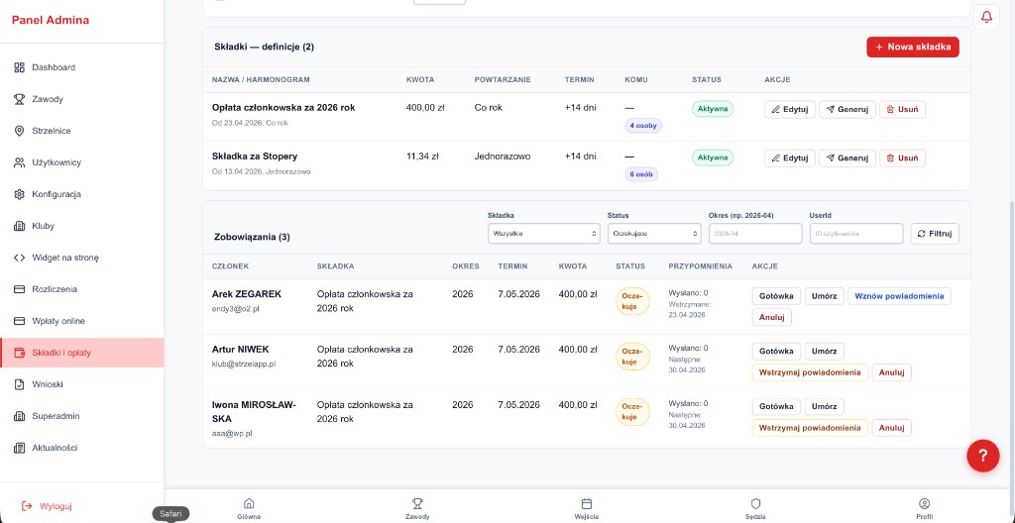
Task: Expand the Status filter dropdown
Action: 653,234
